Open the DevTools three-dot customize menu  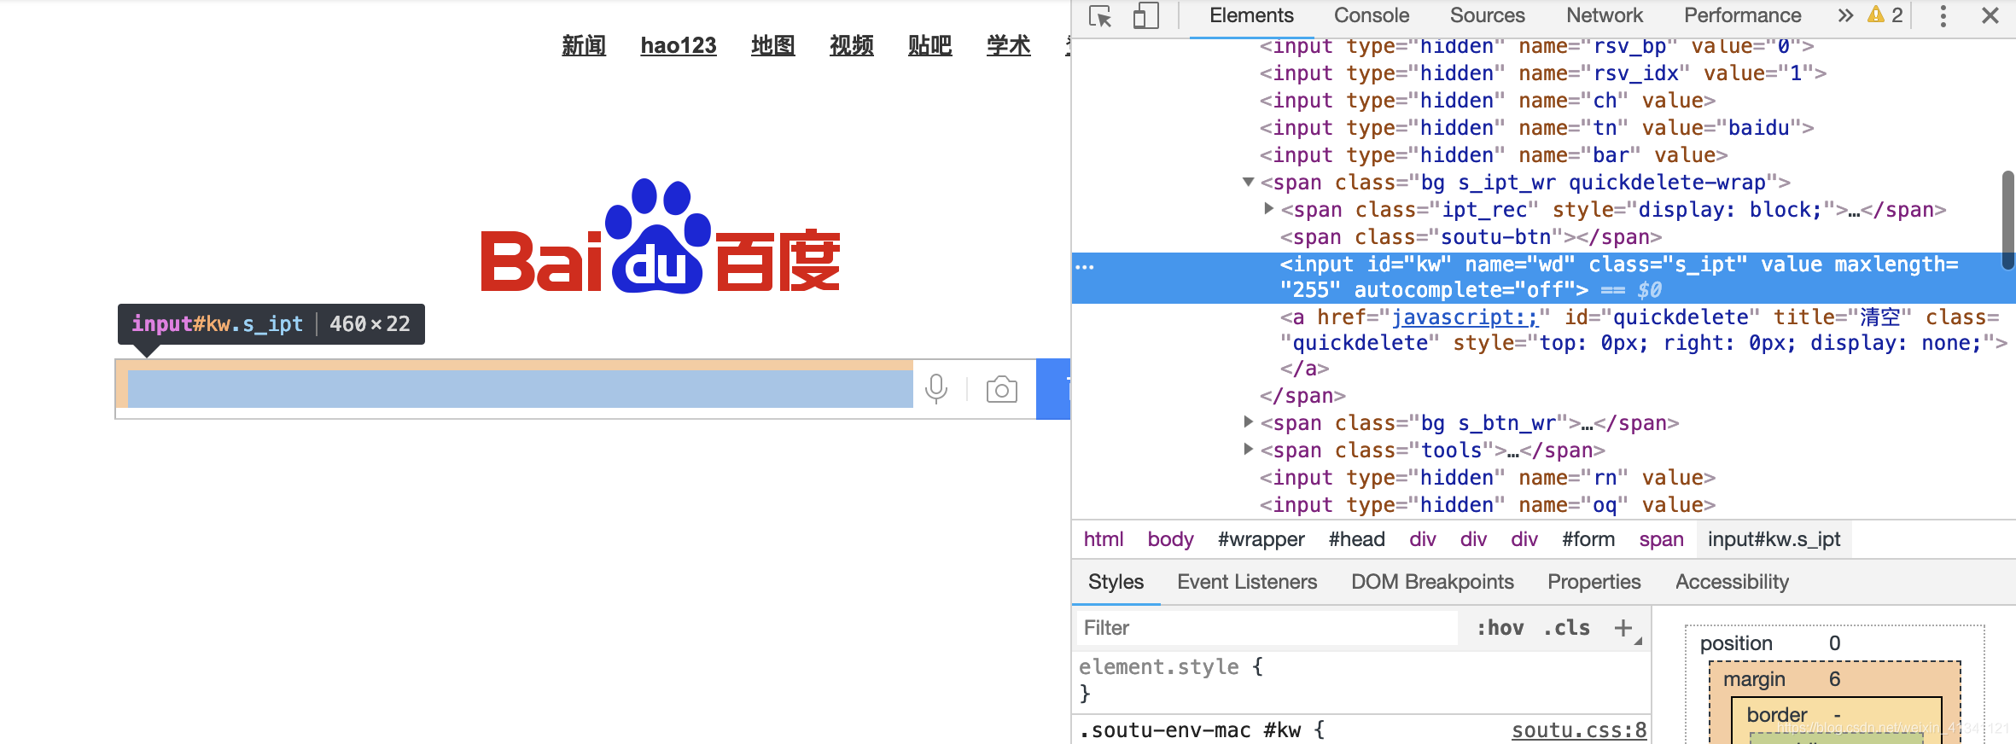point(1943,15)
